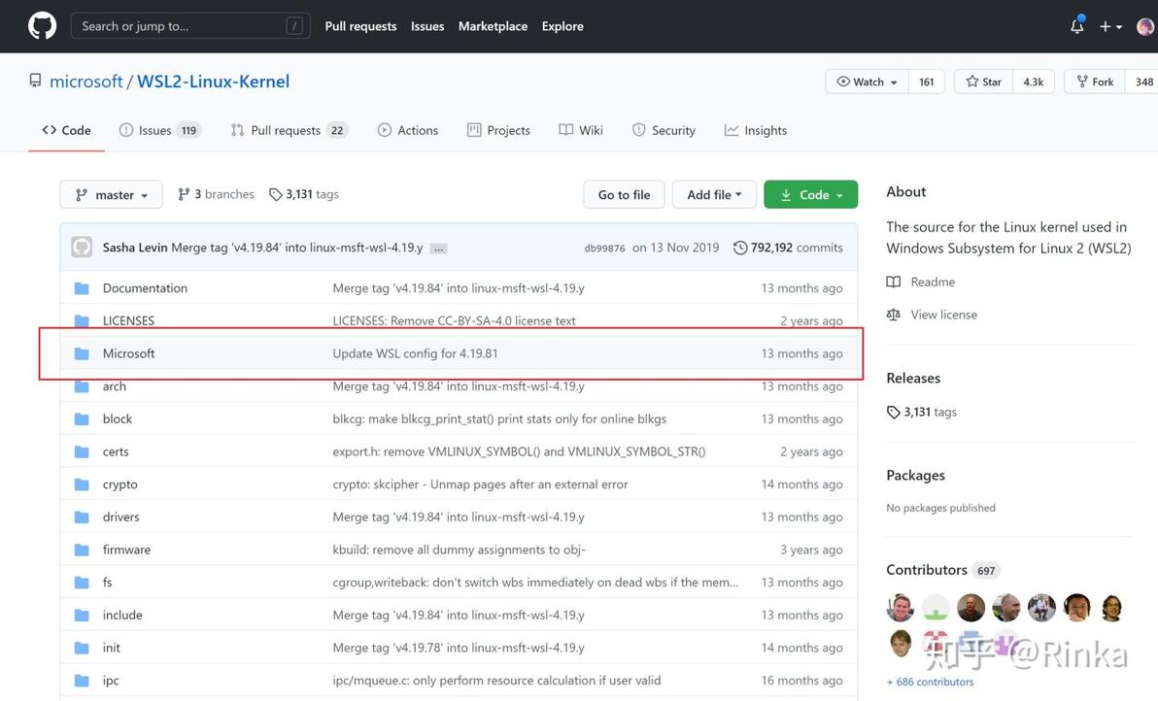Expand the plus create-new menu
The width and height of the screenshot is (1158, 701).
(1110, 26)
